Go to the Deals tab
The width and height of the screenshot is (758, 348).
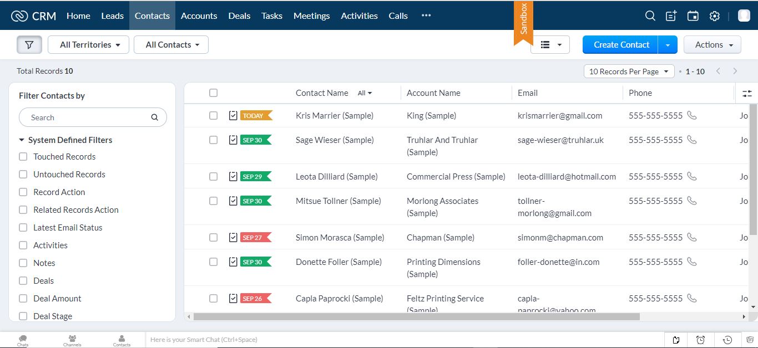tap(239, 16)
